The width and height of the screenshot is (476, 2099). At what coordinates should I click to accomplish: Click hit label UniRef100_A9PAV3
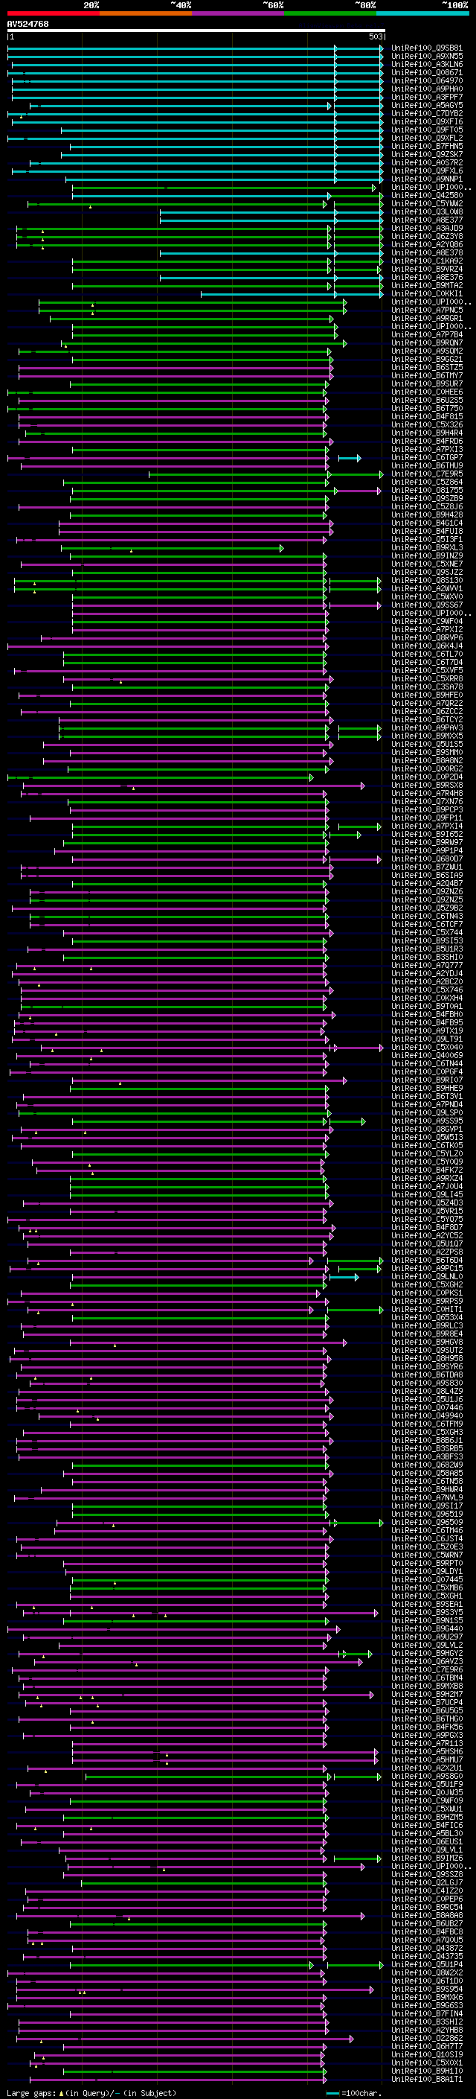[427, 728]
